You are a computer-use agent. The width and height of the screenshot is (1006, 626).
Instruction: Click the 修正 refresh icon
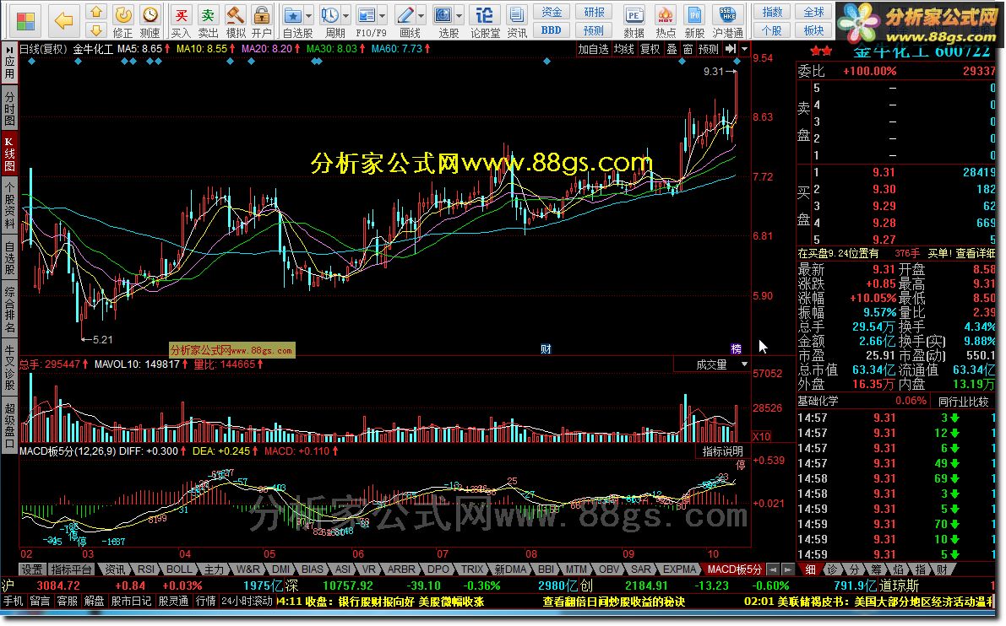[x=122, y=14]
